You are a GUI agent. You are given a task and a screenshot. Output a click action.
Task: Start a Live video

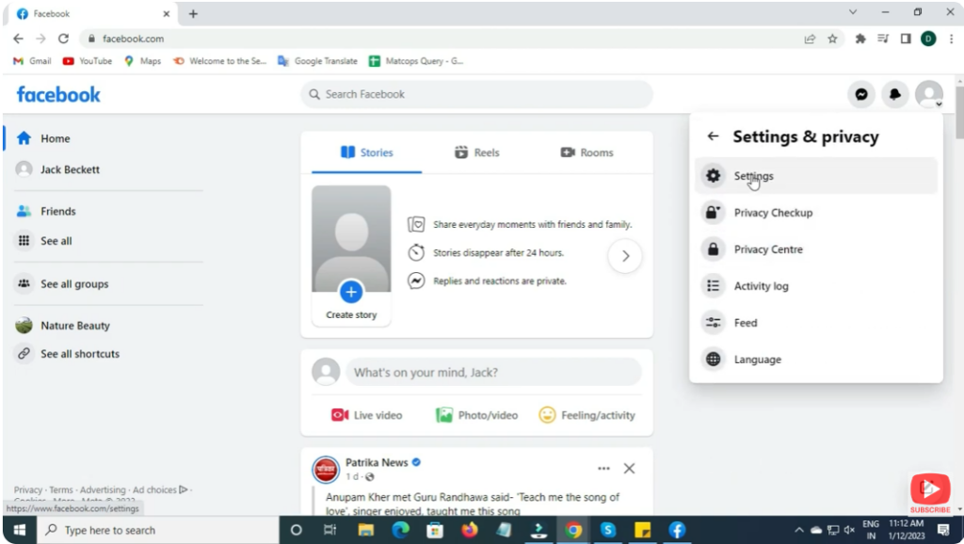[369, 415]
